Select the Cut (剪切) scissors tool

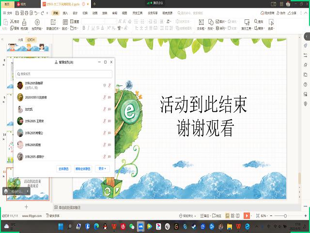coord(15,21)
